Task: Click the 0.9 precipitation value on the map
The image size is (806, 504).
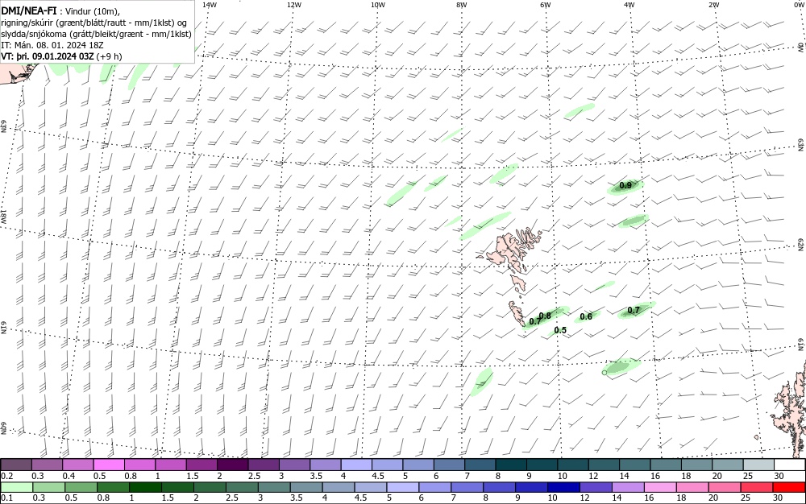Action: pyautogui.click(x=625, y=185)
